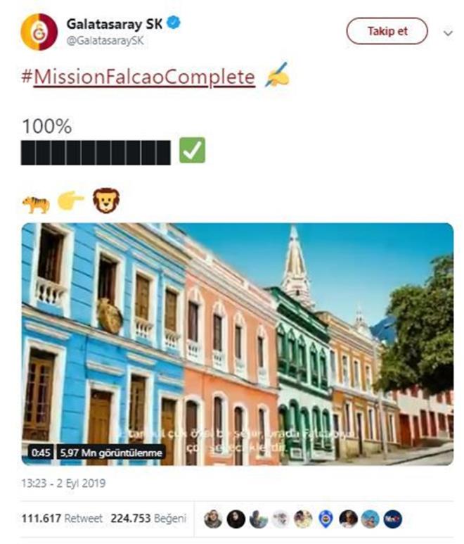View the 111.617 Retweet list

pyautogui.click(x=62, y=519)
